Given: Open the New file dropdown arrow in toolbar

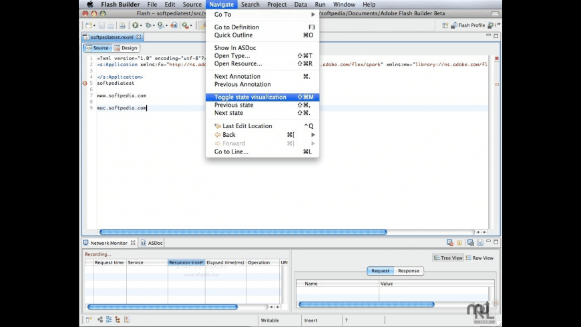Looking at the screenshot, I should (x=94, y=25).
